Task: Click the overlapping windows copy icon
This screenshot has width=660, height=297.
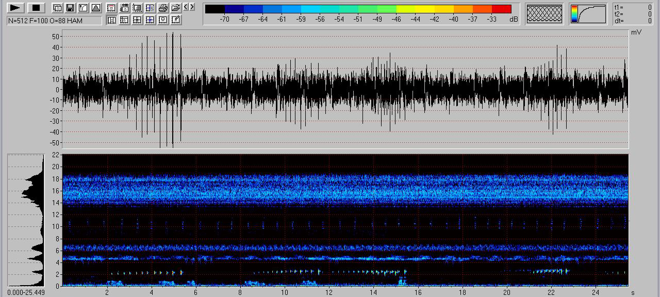Action: pyautogui.click(x=57, y=8)
